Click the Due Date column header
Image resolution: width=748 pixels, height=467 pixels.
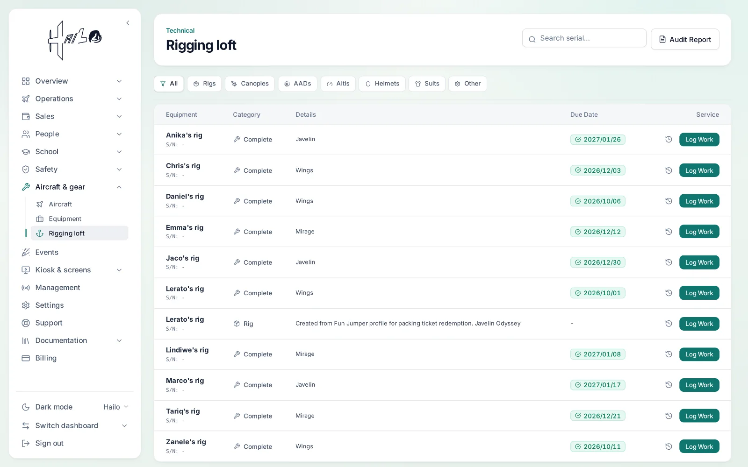(x=584, y=115)
